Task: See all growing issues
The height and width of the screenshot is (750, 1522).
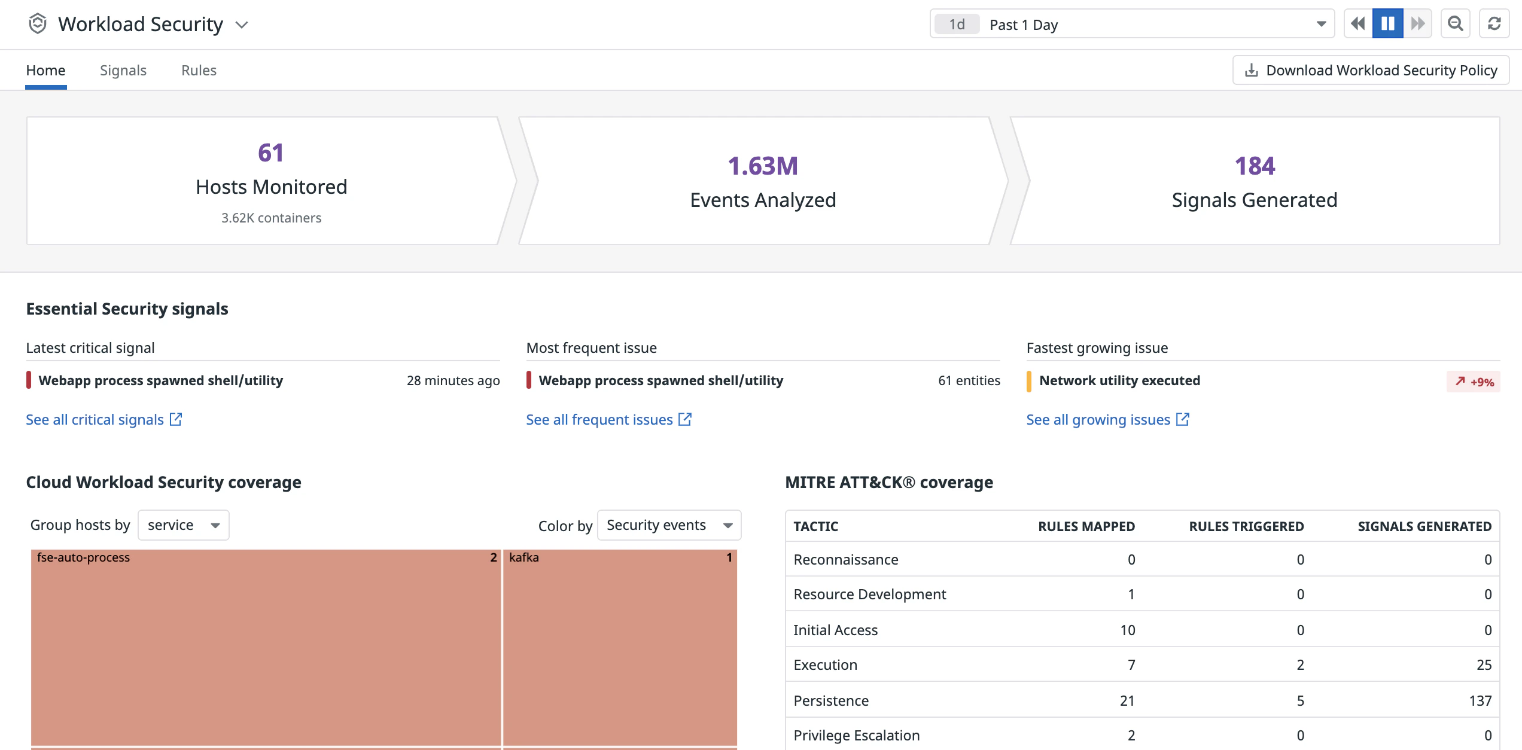Action: click(1108, 420)
